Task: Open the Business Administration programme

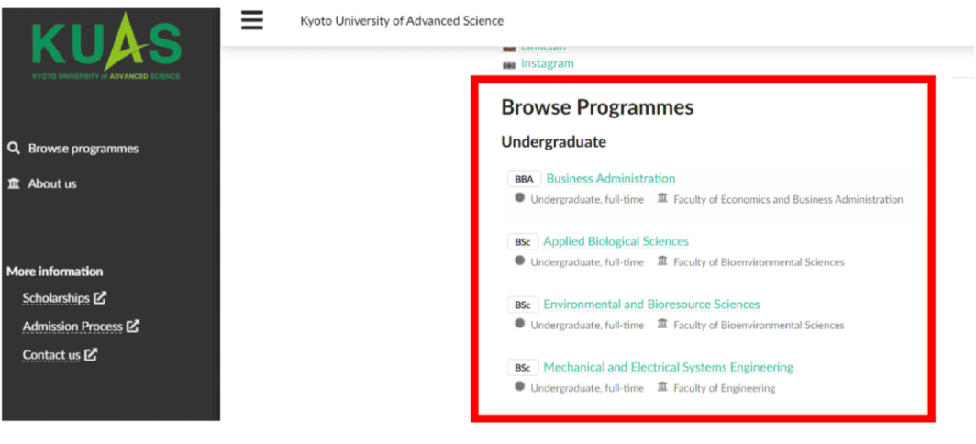Action: pyautogui.click(x=611, y=179)
